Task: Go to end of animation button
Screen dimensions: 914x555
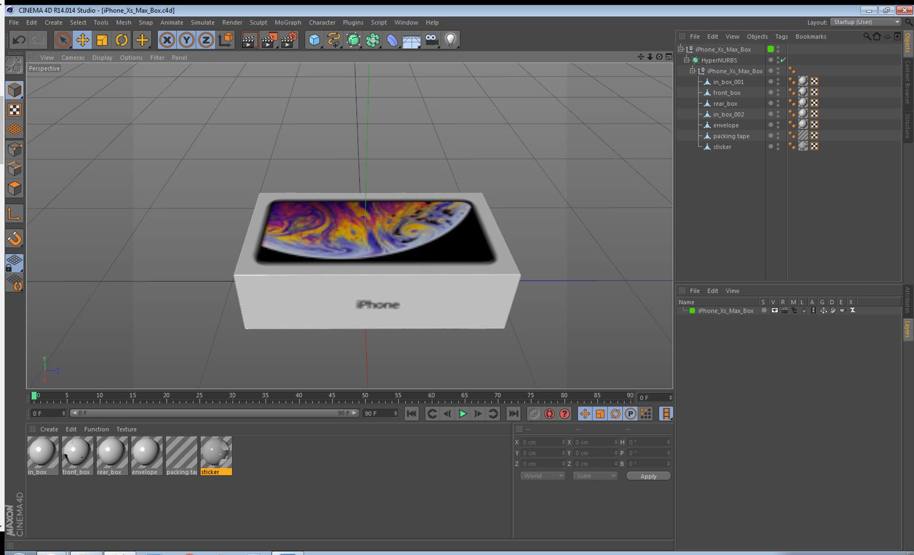Action: (x=513, y=414)
